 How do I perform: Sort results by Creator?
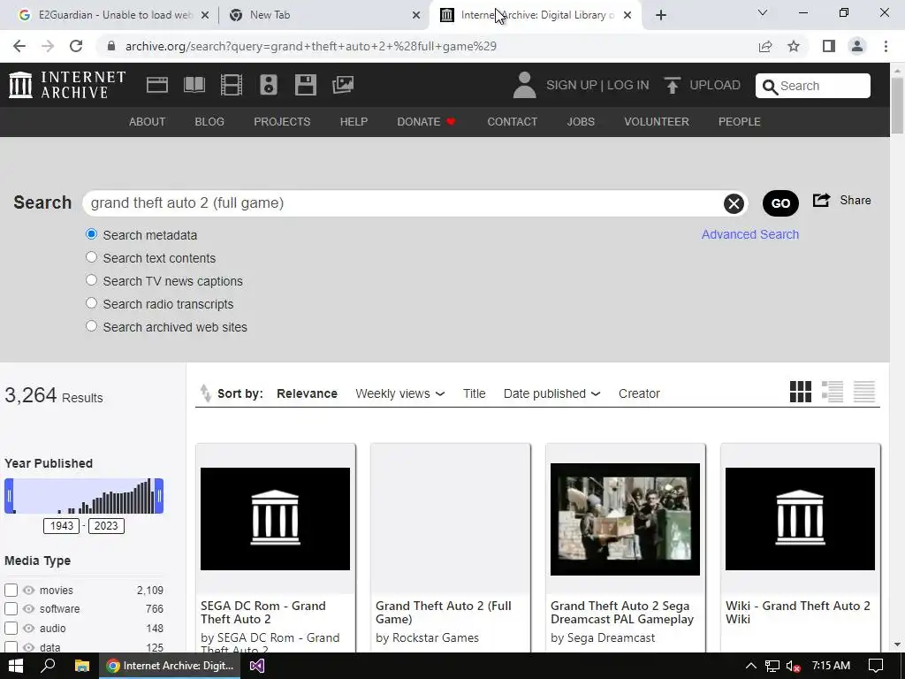[639, 393]
